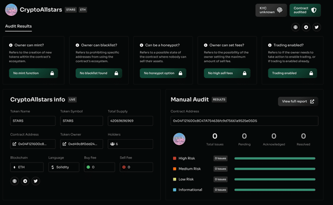Click the Sell Fee field with red dot

click(136, 167)
